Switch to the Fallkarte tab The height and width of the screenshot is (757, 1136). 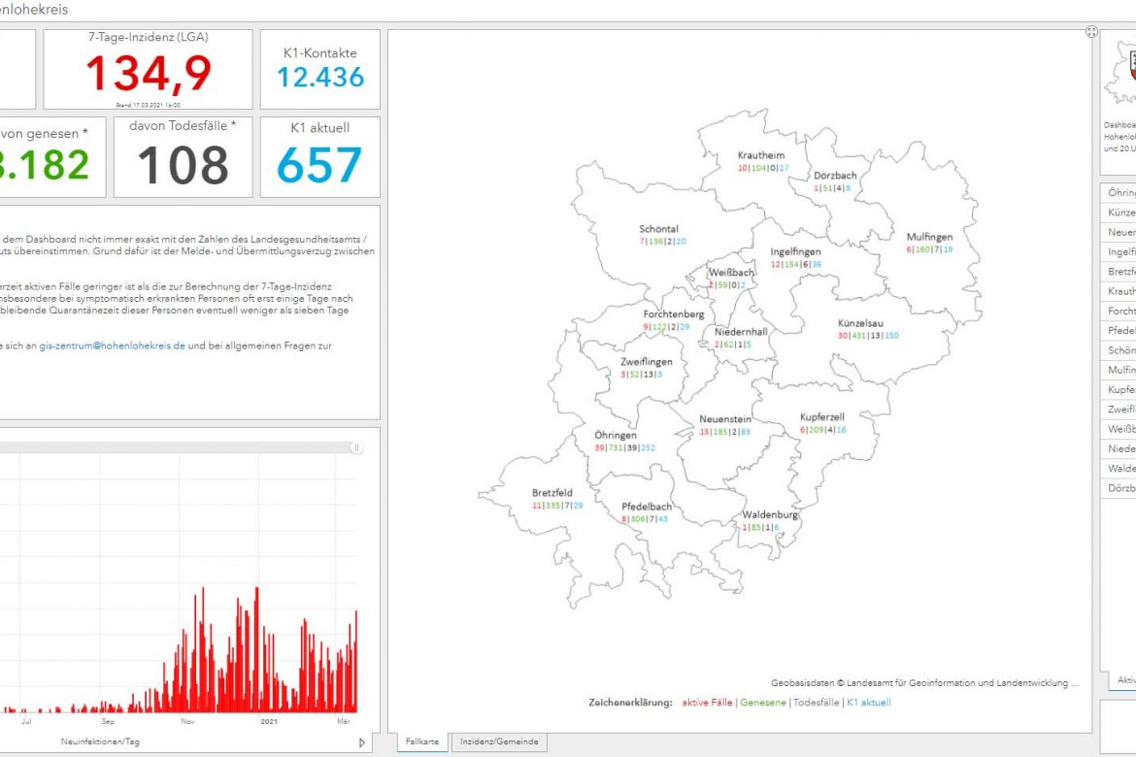421,742
